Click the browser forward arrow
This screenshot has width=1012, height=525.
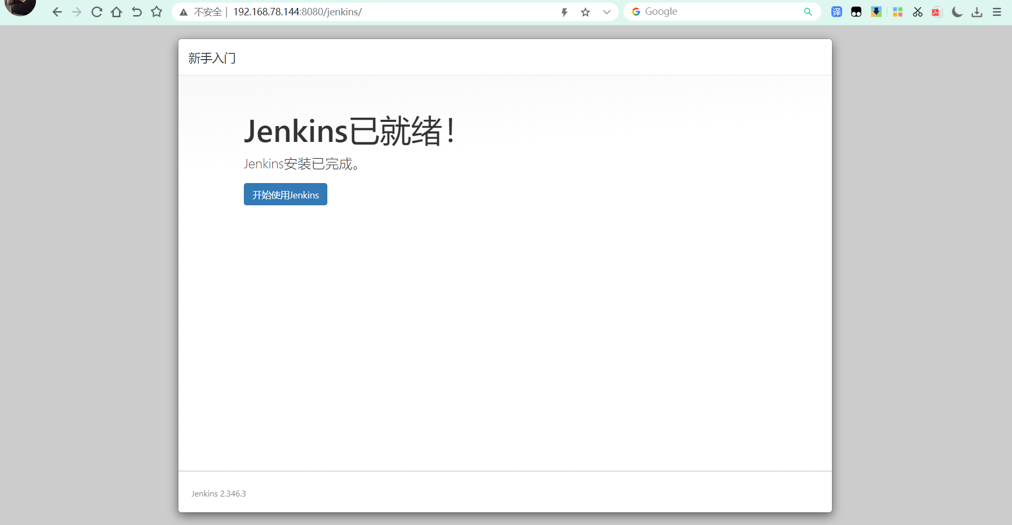77,12
